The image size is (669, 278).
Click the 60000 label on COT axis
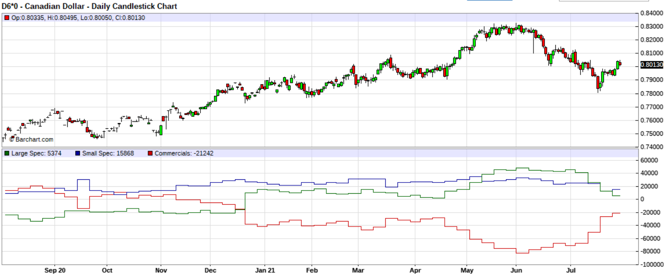[650, 160]
